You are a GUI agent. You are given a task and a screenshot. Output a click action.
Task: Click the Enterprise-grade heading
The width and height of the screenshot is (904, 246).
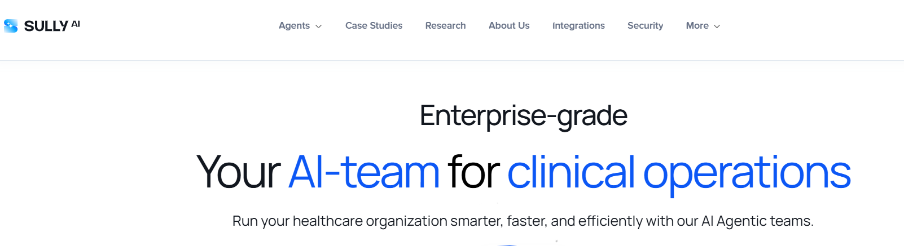tap(523, 116)
